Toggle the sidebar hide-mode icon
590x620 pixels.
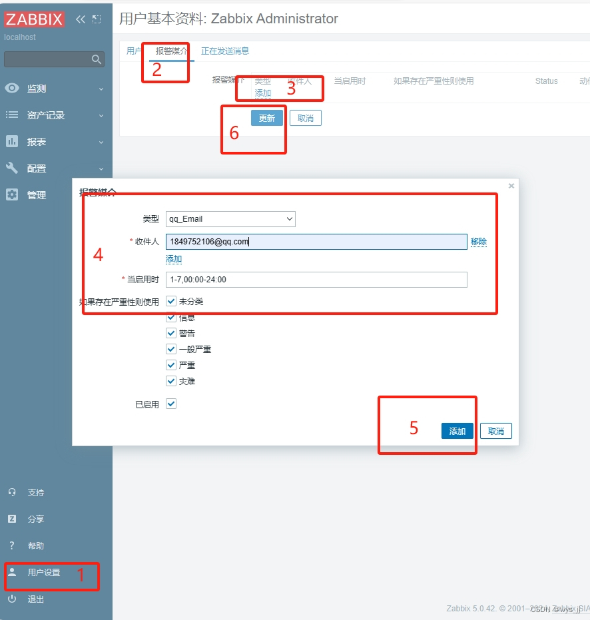(x=97, y=19)
